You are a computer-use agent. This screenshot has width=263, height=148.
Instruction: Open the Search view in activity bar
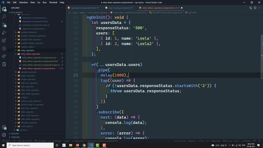coord(4,16)
